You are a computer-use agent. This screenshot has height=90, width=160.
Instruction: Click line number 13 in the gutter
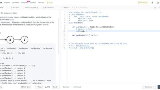click(x=64, y=37)
